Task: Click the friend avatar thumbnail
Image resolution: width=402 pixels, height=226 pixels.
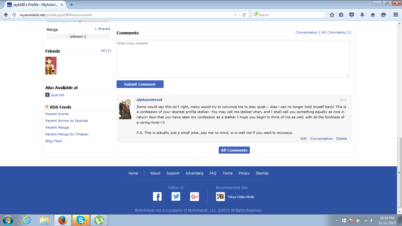Action: pyautogui.click(x=51, y=66)
